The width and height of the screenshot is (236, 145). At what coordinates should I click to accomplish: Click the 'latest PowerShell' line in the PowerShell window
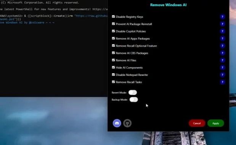[54, 9]
